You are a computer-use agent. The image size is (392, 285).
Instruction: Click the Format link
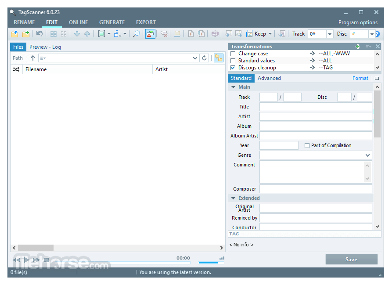click(360, 78)
